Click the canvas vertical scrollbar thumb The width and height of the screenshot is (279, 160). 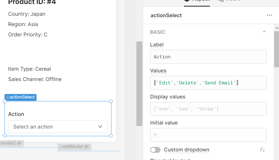click(139, 84)
